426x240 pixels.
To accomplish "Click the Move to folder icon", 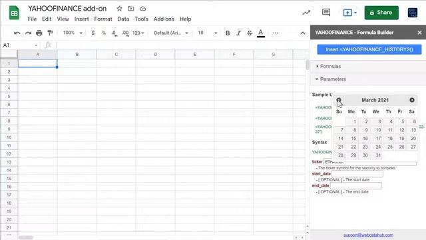I will (131, 9).
